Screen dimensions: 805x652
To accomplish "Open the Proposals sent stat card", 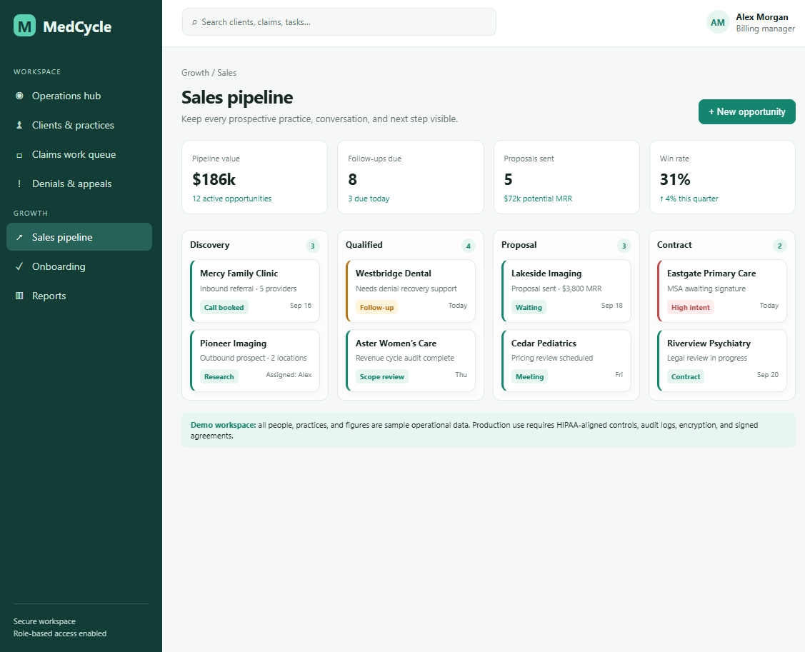I will (x=566, y=177).
